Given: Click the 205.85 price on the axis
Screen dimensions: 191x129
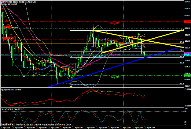Looking at the screenshot, I should (188, 35).
